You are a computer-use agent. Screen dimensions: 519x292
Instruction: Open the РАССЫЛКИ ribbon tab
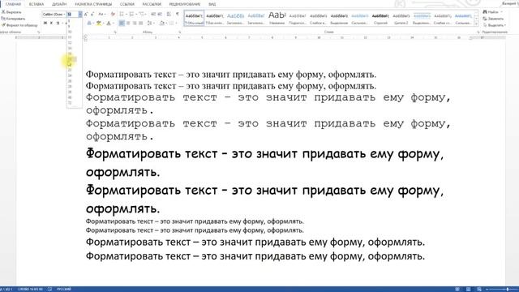click(152, 4)
